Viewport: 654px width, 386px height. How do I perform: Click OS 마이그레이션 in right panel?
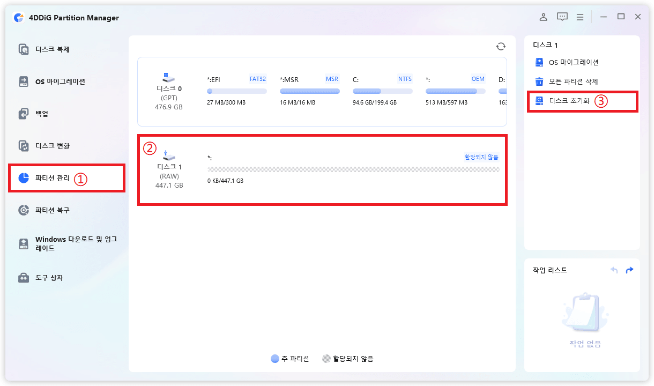point(573,62)
